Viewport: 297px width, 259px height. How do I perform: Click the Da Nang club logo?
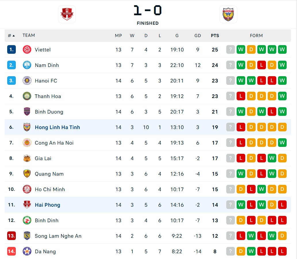coord(27,252)
